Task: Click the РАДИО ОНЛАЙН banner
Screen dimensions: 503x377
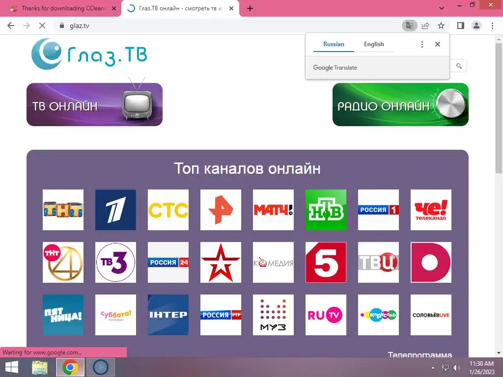Action: [x=400, y=105]
